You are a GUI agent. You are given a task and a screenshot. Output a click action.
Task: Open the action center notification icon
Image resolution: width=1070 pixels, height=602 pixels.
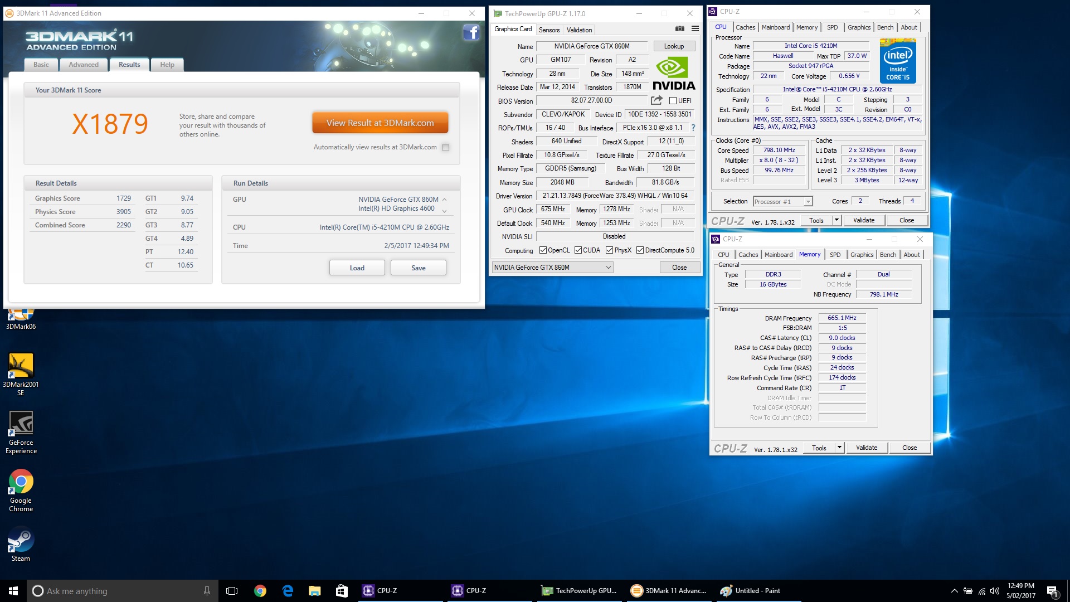[x=1052, y=591]
